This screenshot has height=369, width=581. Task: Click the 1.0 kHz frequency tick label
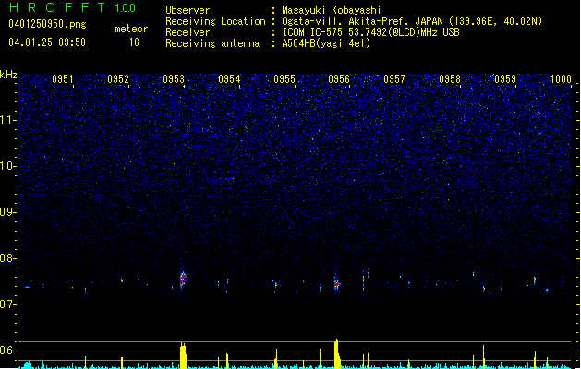[x=8, y=166]
